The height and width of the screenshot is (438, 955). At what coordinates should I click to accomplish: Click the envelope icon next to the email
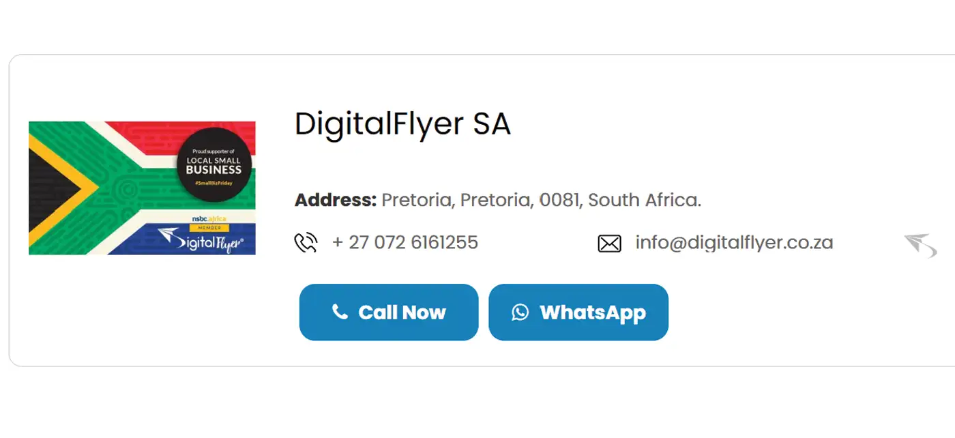click(609, 244)
